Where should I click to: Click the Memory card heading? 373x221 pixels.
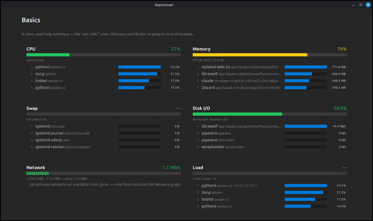tap(202, 49)
